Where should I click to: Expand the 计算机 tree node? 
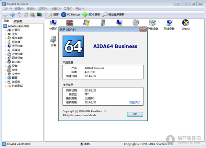point(5,30)
